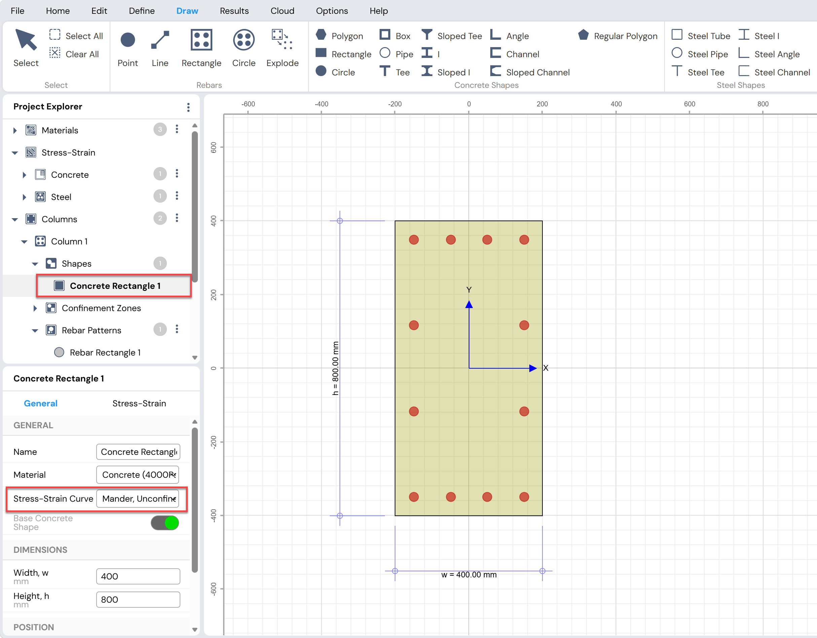The image size is (817, 638).
Task: Click the Width, w input field
Action: pyautogui.click(x=138, y=576)
